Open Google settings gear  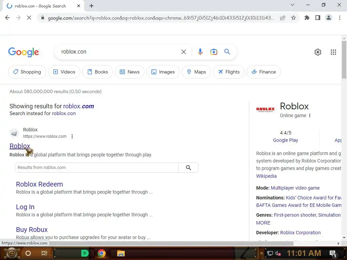click(318, 52)
